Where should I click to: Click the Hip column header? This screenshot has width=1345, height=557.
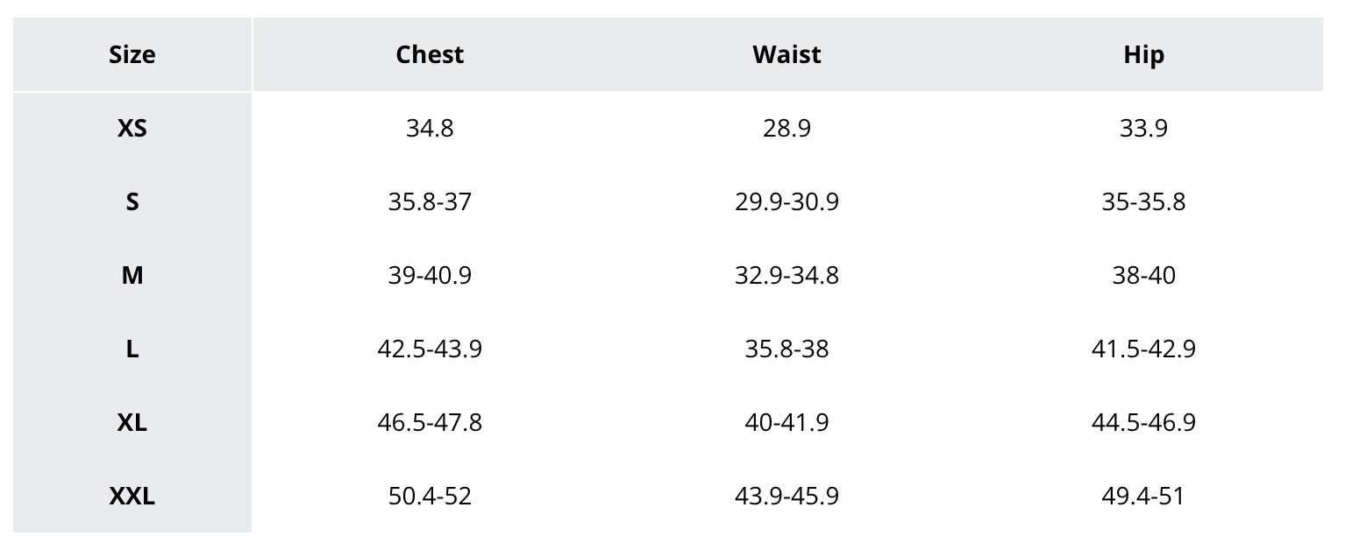click(x=1143, y=54)
